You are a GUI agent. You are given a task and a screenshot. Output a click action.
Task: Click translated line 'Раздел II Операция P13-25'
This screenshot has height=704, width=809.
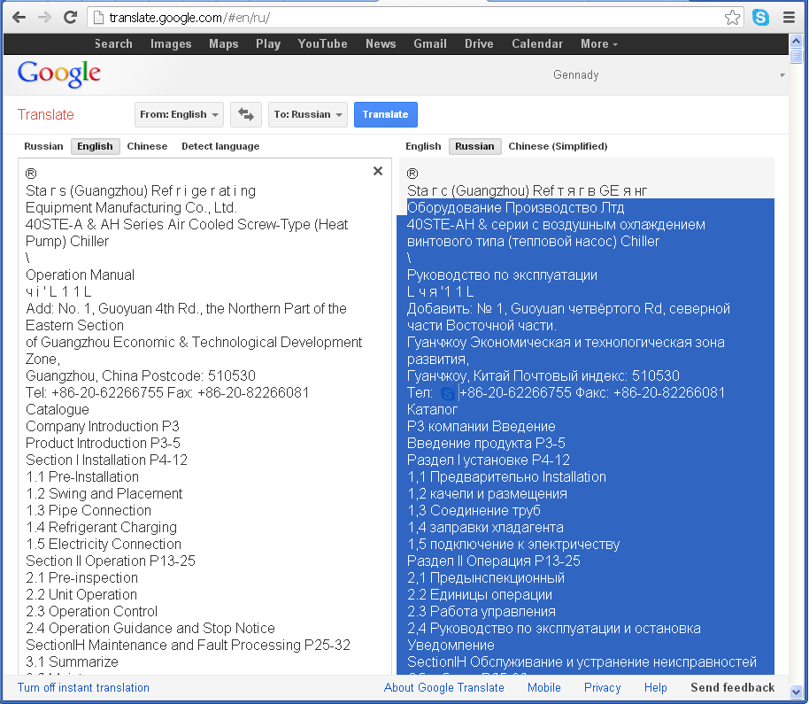(494, 561)
